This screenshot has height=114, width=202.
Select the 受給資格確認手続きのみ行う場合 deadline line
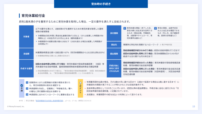[151, 50]
